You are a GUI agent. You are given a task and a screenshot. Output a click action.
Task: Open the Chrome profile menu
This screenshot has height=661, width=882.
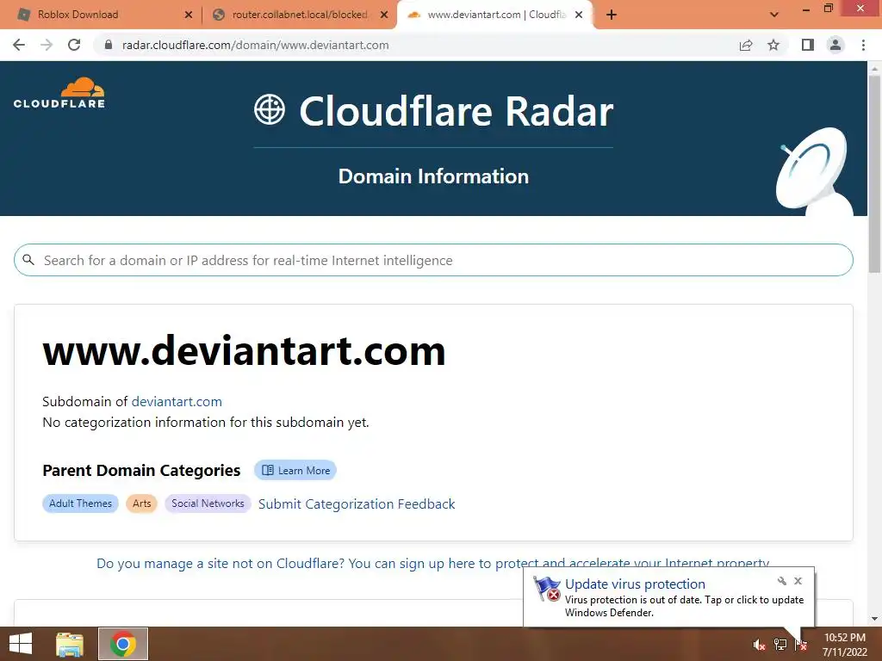coord(835,45)
